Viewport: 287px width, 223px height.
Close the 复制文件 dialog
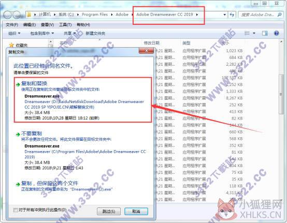(x=146, y=51)
